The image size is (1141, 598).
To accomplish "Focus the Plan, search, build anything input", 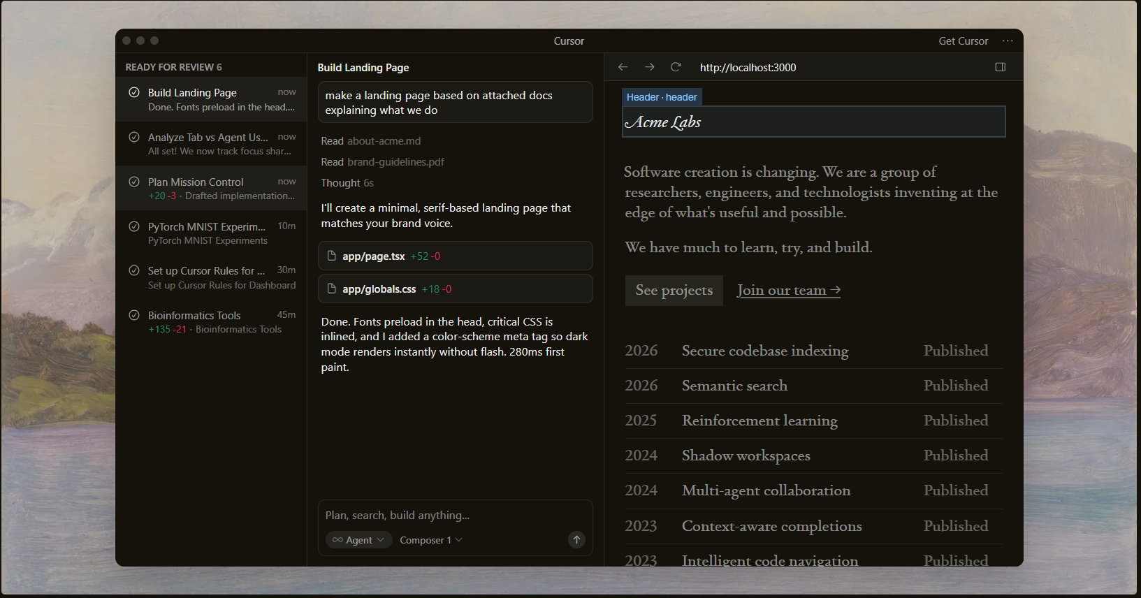I will coord(454,516).
